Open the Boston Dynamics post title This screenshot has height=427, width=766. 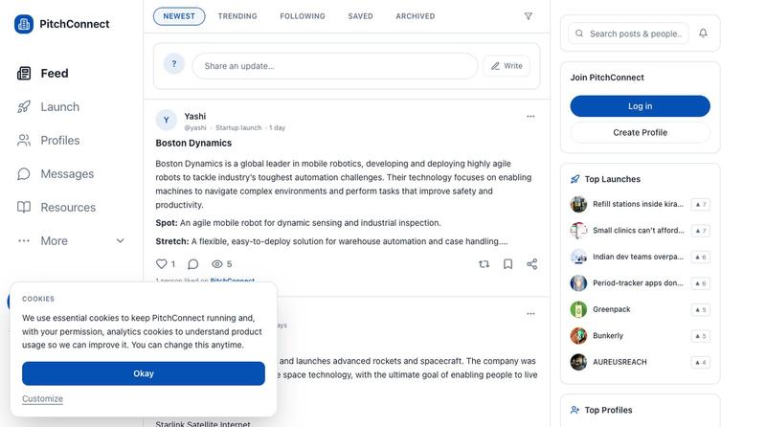click(193, 144)
